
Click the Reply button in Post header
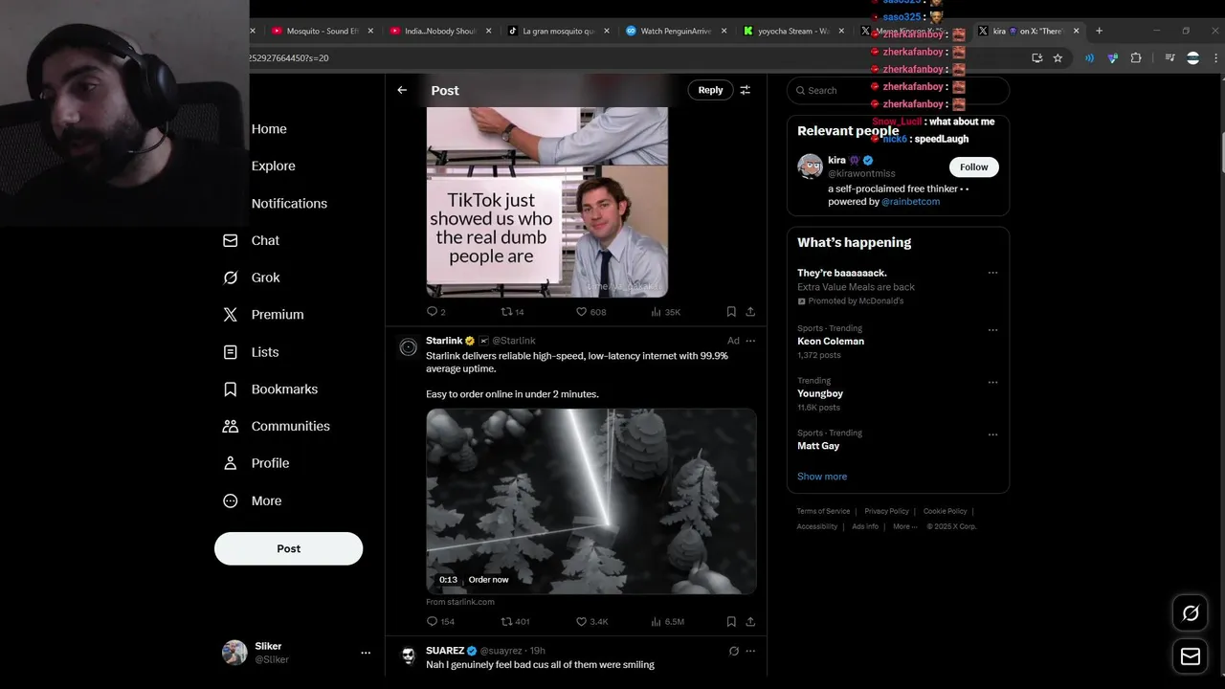click(x=710, y=90)
